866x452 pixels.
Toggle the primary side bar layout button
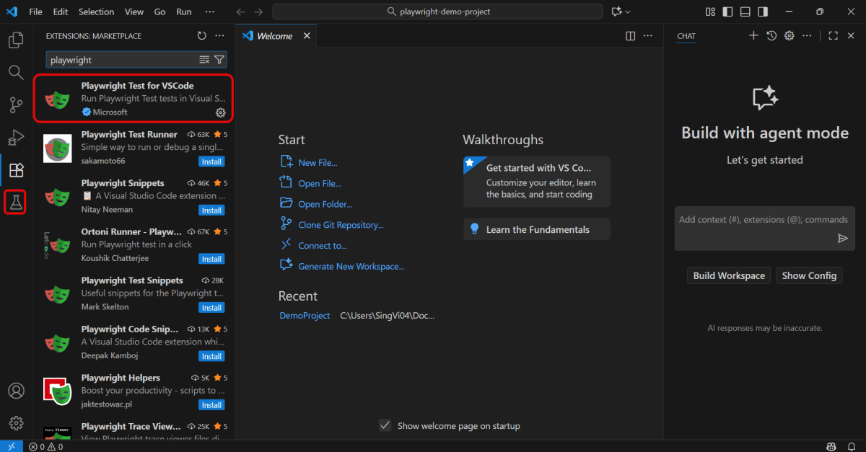click(x=727, y=12)
